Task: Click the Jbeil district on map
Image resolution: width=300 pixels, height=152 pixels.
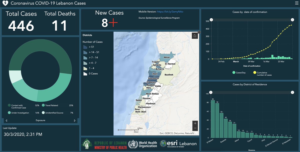Action: point(155,74)
